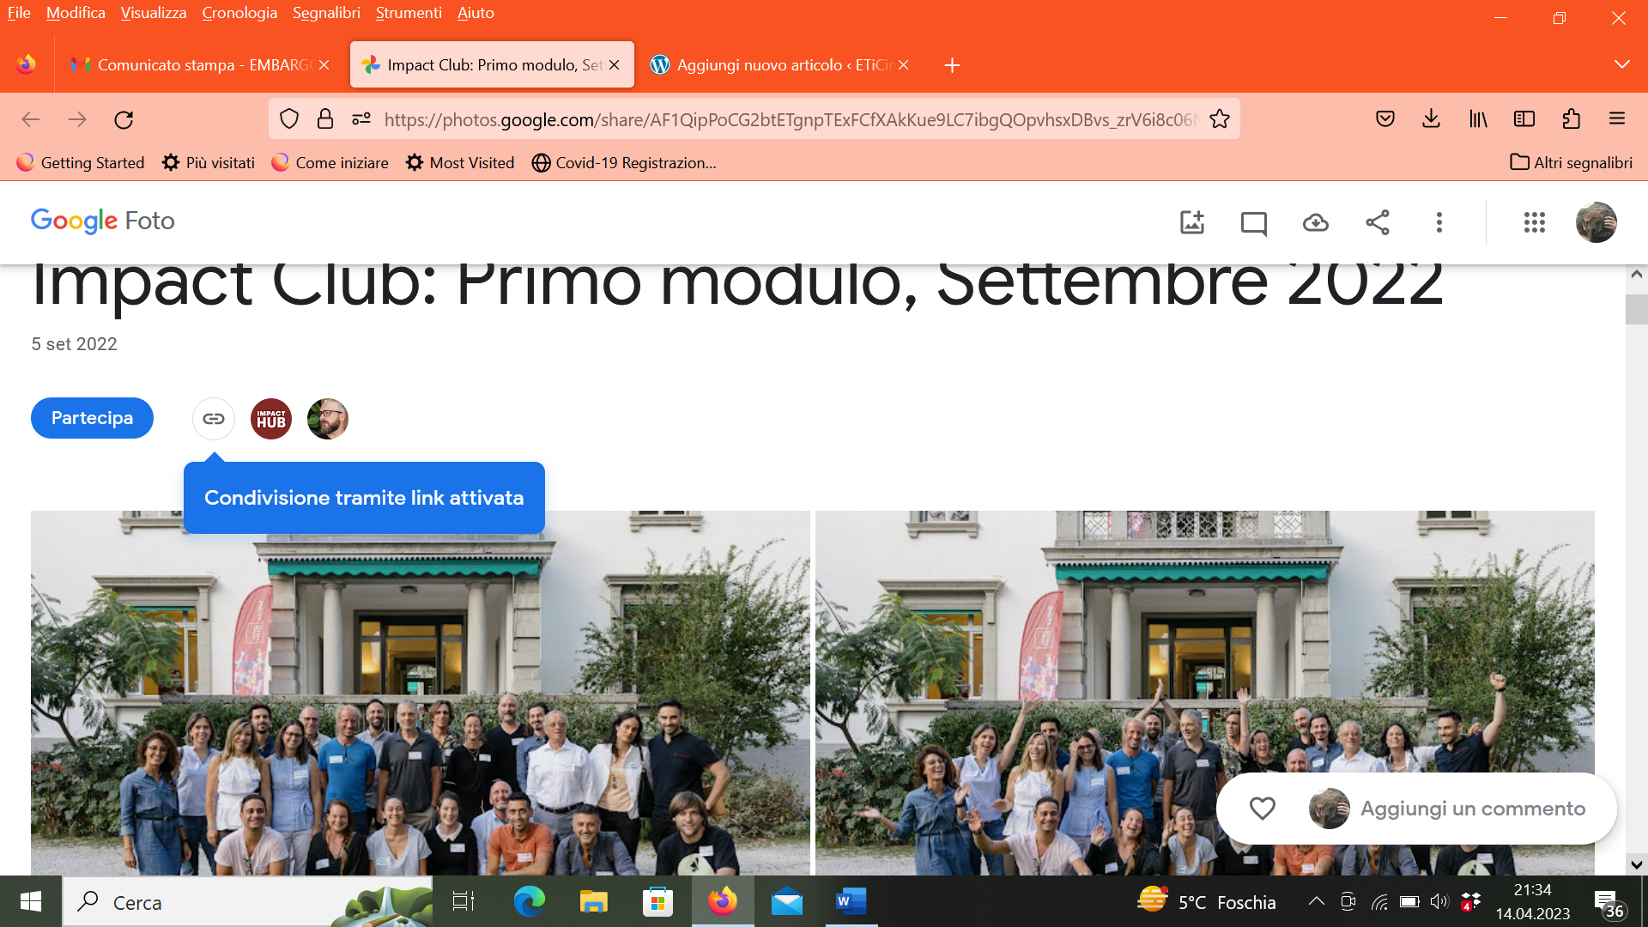Reload the current page

124,119
